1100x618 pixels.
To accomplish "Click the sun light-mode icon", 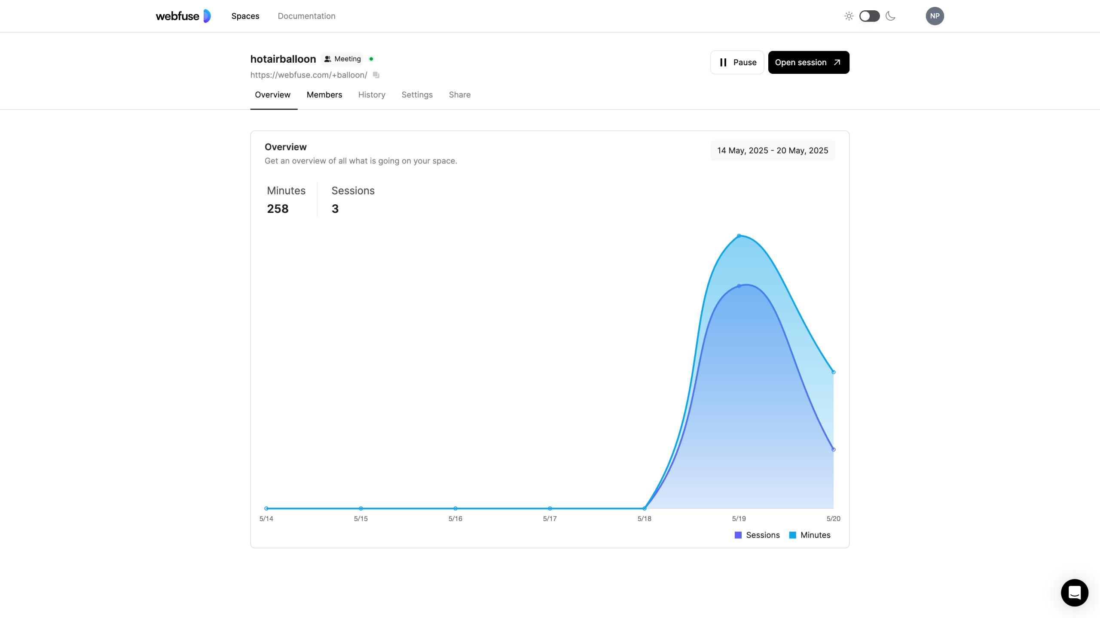I will click(x=849, y=16).
